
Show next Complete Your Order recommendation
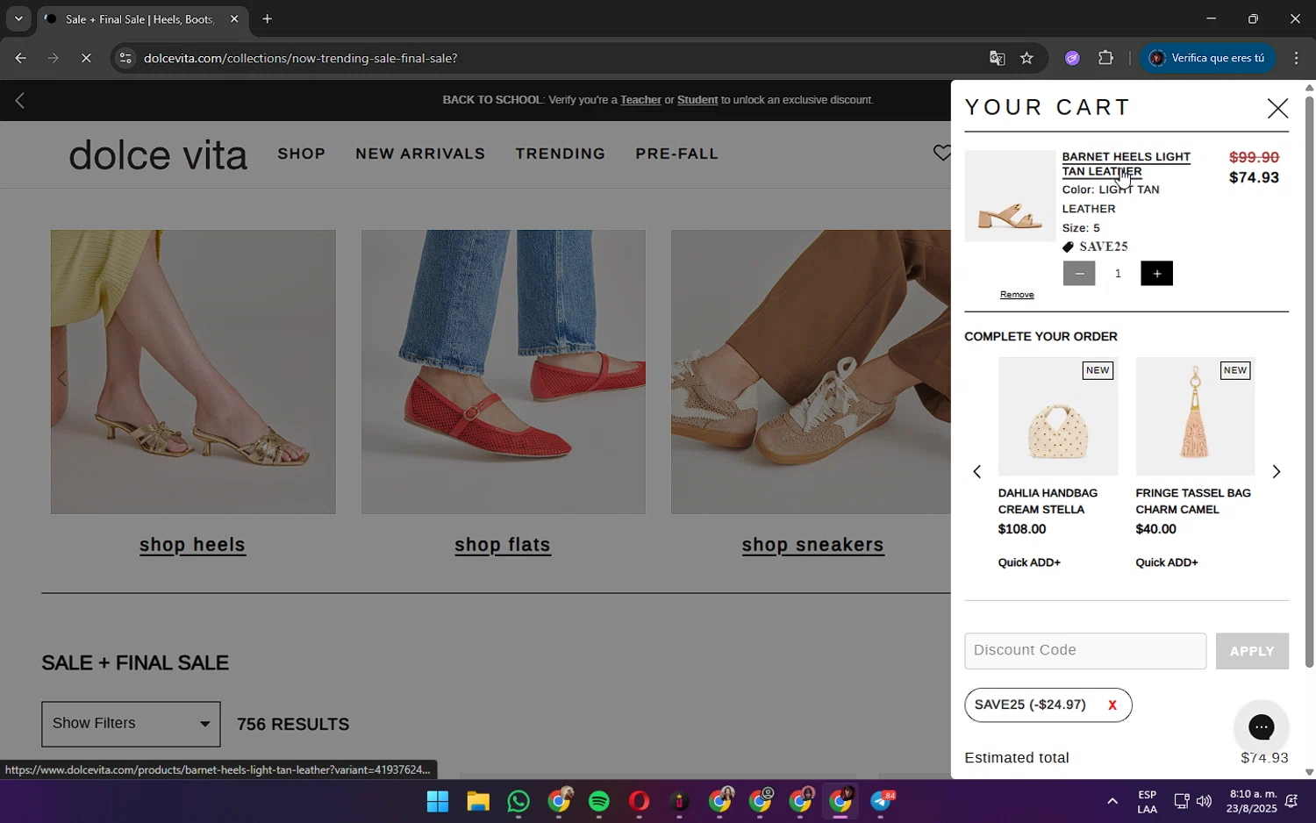[x=1276, y=472]
